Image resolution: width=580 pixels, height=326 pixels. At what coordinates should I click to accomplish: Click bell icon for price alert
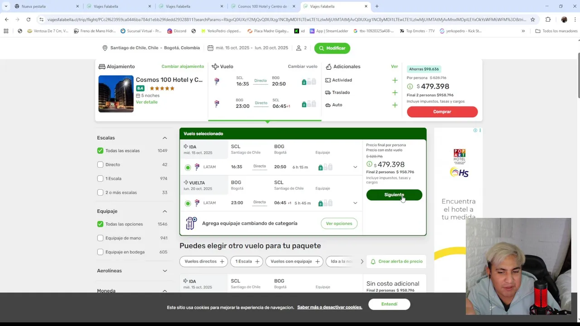pyautogui.click(x=373, y=261)
